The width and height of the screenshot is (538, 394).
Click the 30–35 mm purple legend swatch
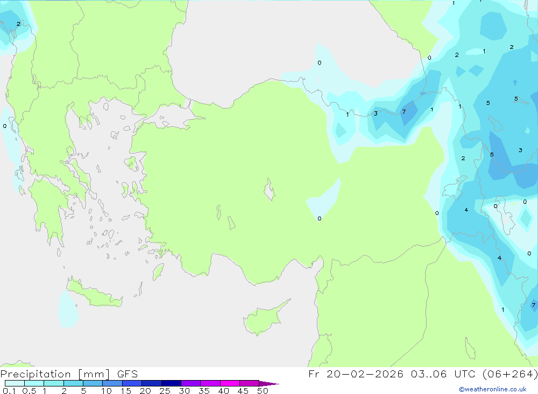click(190, 383)
